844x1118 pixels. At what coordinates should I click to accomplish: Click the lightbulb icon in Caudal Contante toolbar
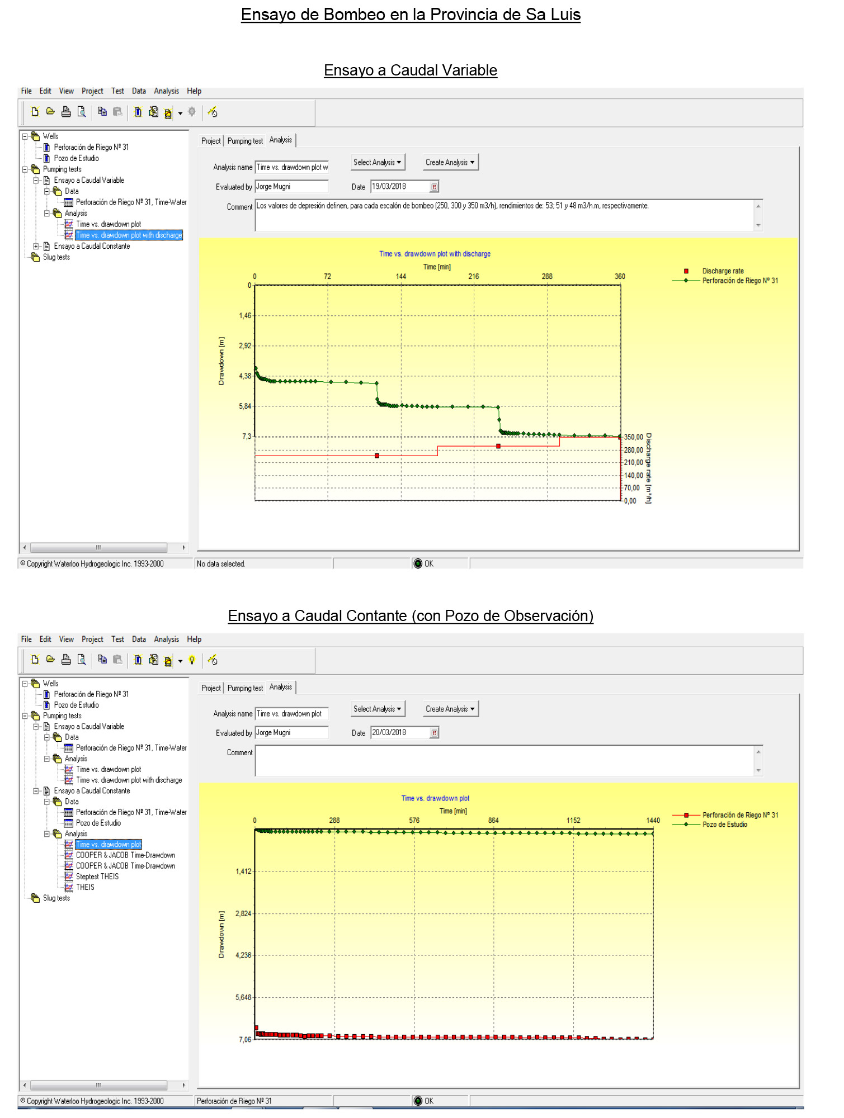tap(192, 660)
